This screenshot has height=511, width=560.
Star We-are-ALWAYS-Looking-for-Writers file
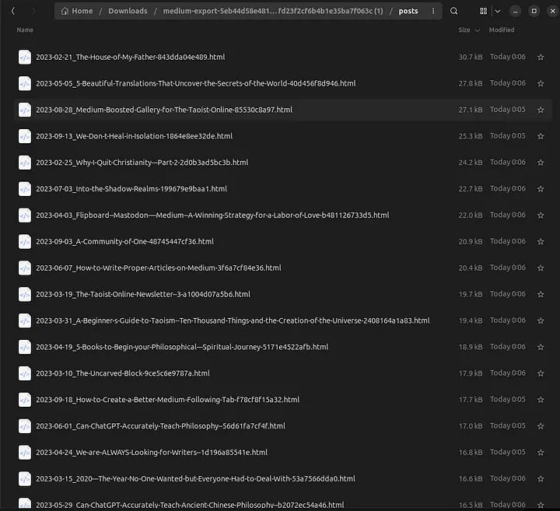point(541,453)
